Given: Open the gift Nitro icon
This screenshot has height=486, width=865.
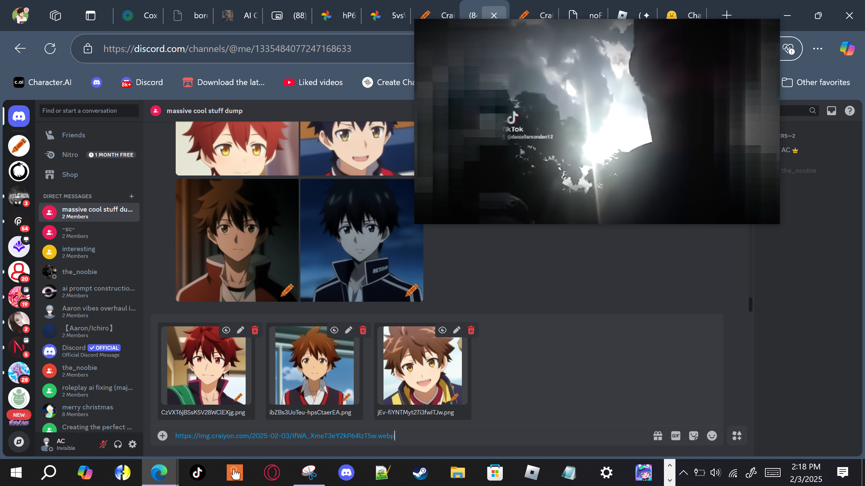Looking at the screenshot, I should pyautogui.click(x=658, y=436).
